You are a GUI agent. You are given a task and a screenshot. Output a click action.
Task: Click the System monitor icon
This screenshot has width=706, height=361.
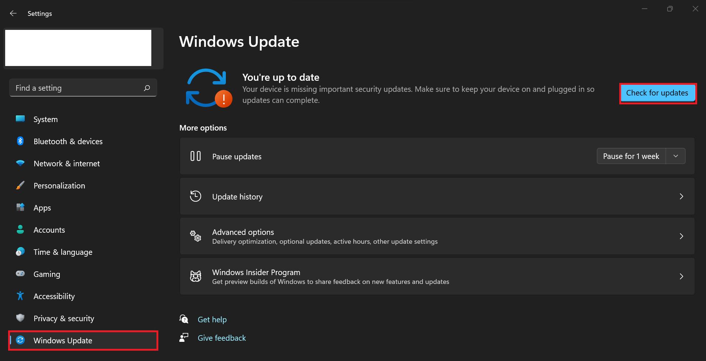[x=20, y=119]
